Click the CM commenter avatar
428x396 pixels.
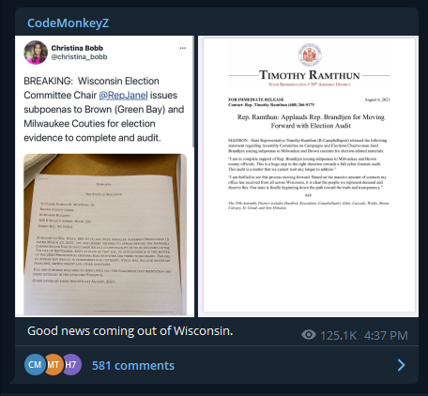[x=35, y=364]
